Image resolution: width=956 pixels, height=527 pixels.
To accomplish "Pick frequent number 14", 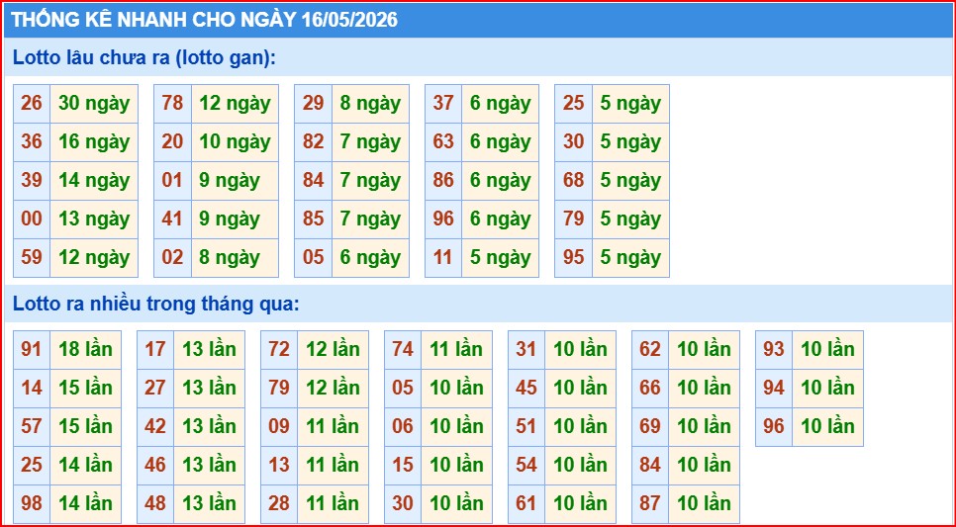I will [32, 389].
